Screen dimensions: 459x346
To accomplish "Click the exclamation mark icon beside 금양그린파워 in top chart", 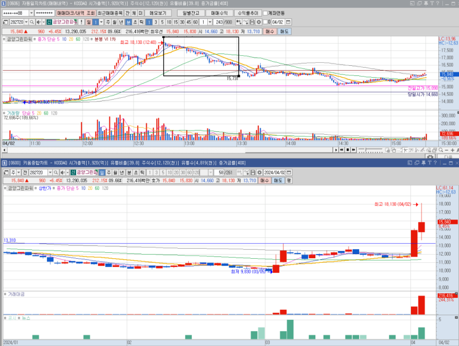I will (x=81, y=22).
